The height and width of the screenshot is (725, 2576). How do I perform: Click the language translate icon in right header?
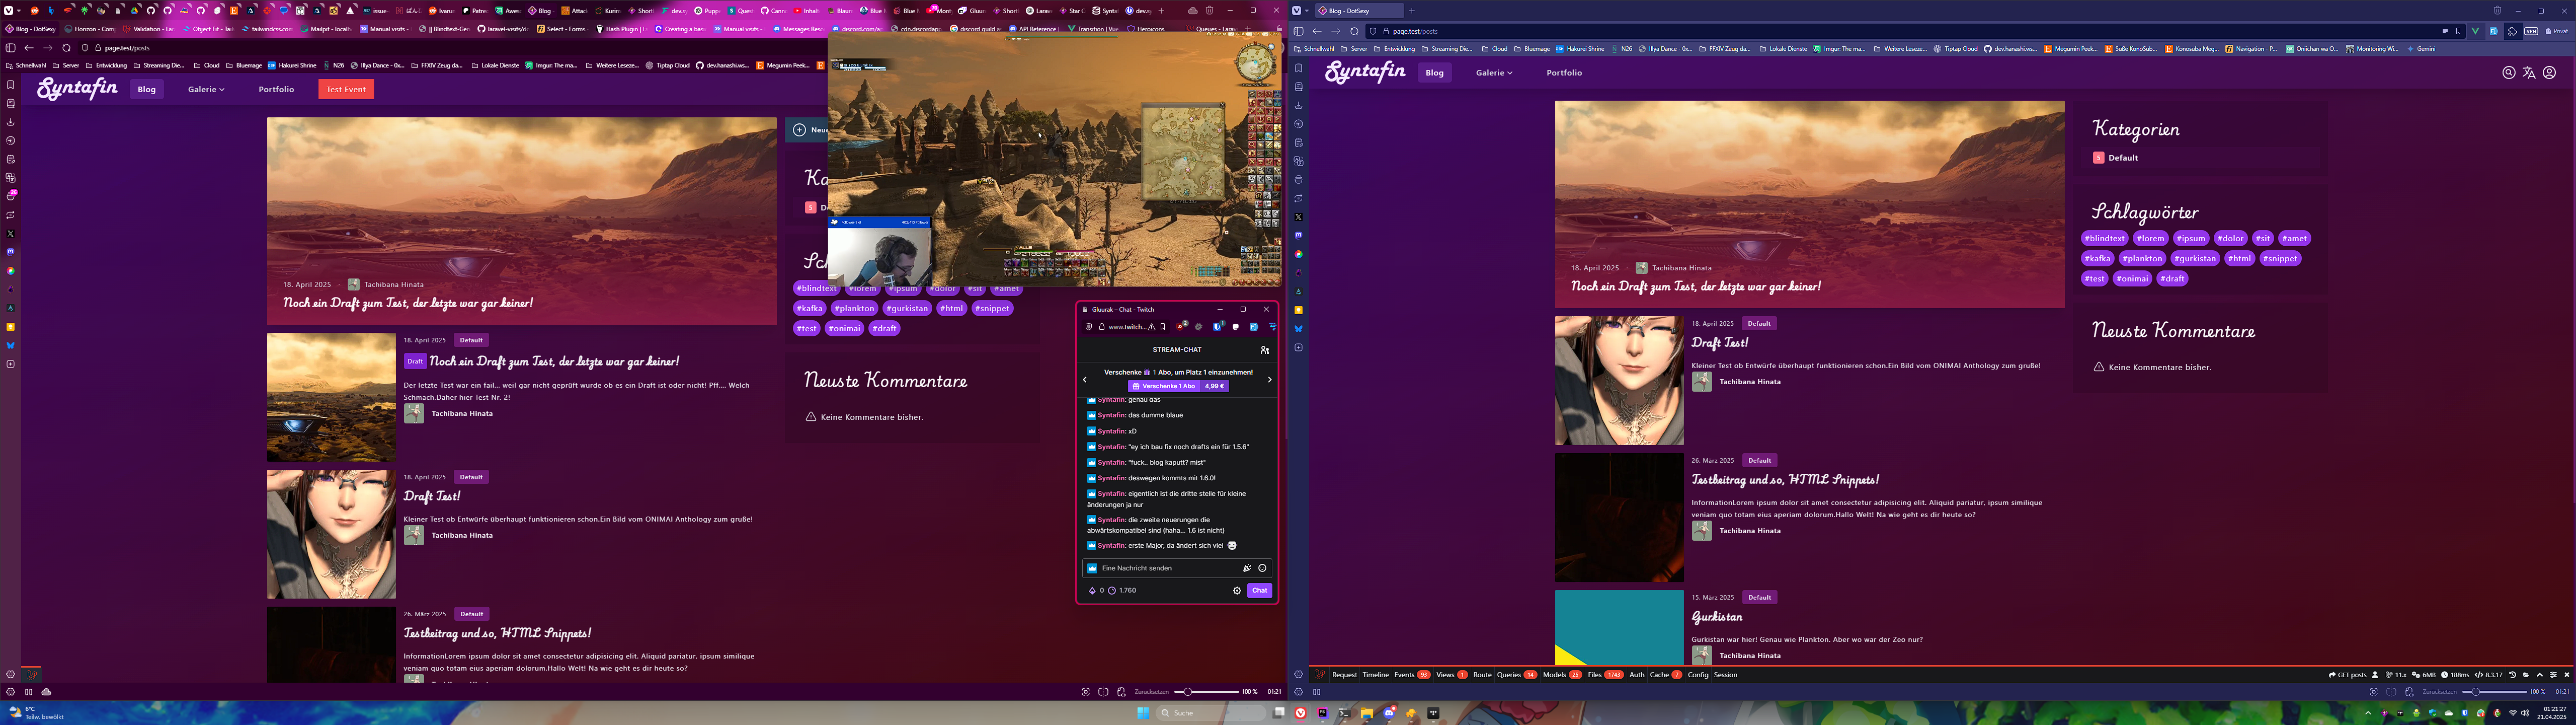tap(2529, 72)
